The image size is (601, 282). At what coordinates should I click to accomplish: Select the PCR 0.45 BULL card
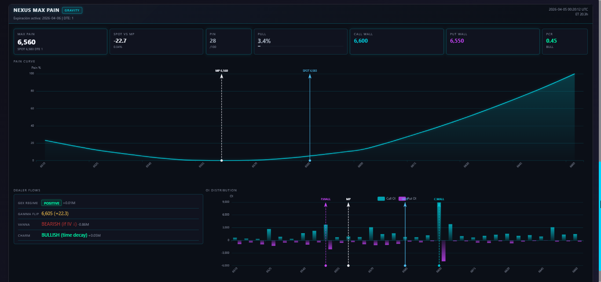pyautogui.click(x=564, y=41)
